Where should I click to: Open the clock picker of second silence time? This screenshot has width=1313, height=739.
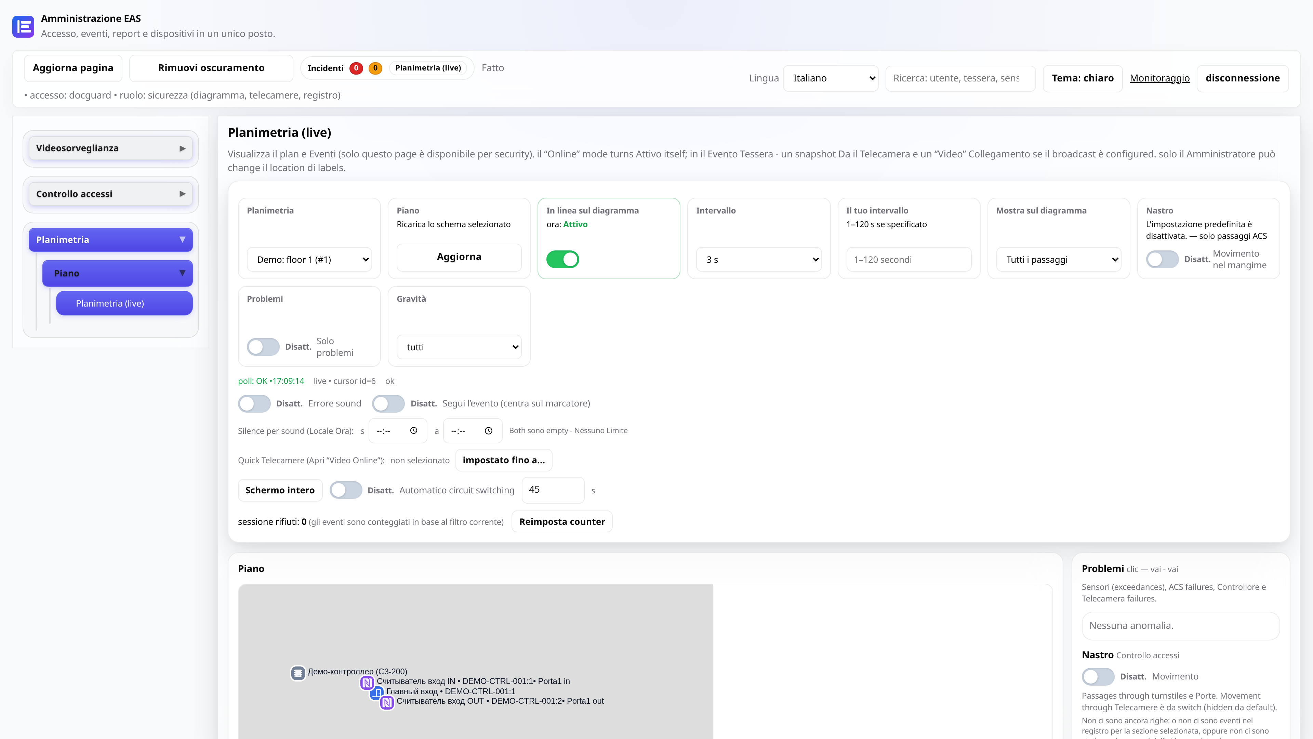click(x=488, y=431)
